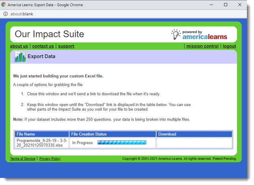Viewport: 254px width, 185px height.
Task: Click the In Progress loading bar
Action: click(121, 143)
